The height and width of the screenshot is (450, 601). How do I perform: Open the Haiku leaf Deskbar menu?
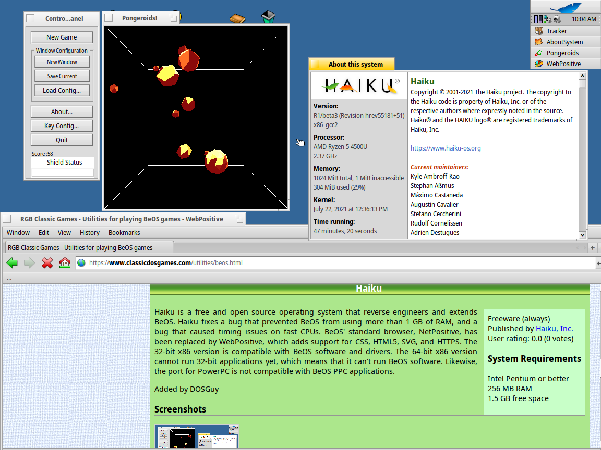[566, 7]
